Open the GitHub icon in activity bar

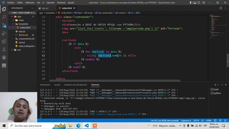pyautogui.click(x=4, y=57)
